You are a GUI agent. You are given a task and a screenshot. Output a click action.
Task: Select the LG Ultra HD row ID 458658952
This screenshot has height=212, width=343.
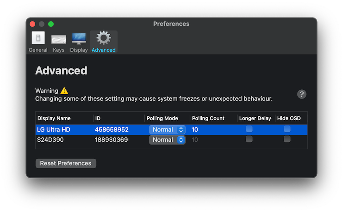[112, 130]
